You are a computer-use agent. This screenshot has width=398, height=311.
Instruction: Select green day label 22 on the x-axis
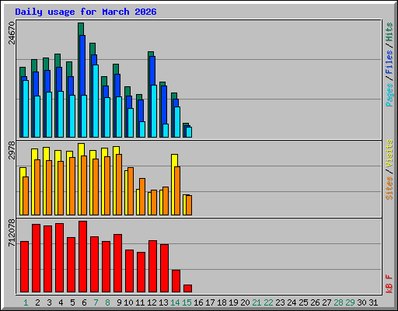point(268,302)
